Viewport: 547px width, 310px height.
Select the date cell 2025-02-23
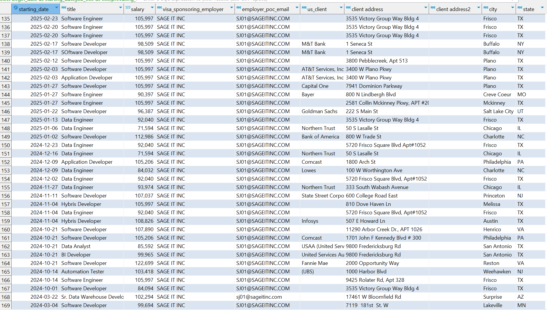[x=36, y=19]
